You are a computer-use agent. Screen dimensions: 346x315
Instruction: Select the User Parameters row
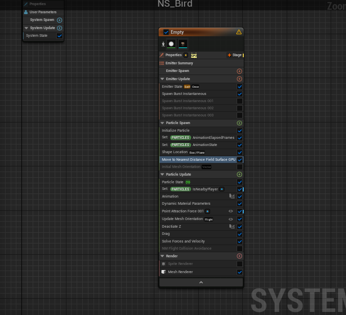pyautogui.click(x=43, y=12)
